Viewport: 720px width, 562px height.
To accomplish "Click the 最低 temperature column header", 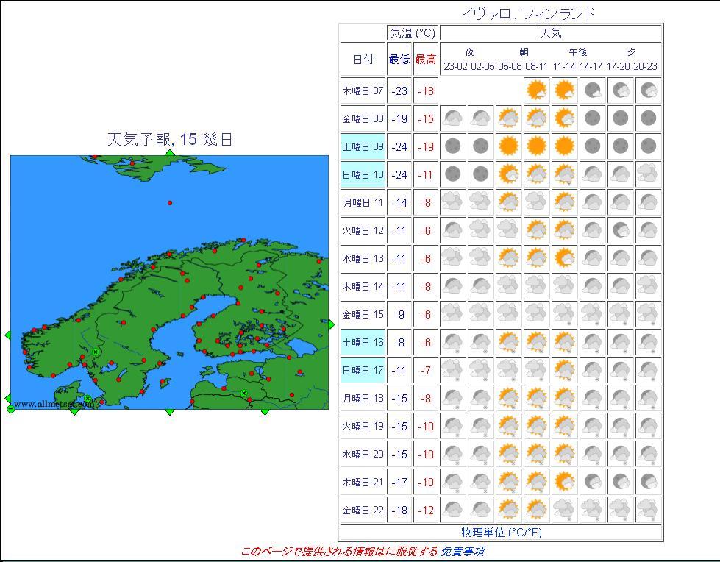I will tap(399, 60).
